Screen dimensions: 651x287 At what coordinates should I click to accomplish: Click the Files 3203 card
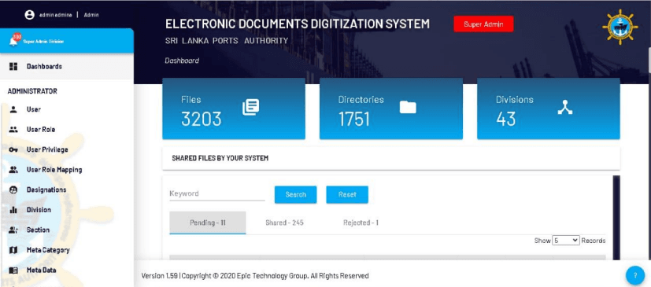coord(234,109)
